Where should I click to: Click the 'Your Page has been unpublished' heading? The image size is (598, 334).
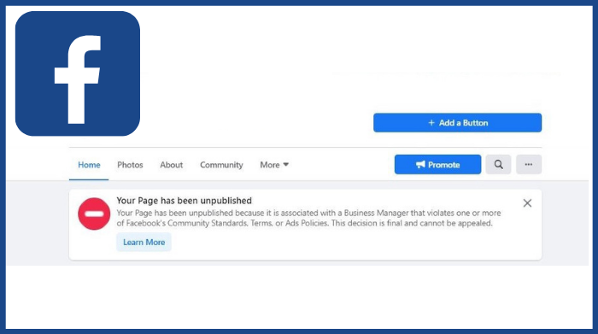[184, 201]
